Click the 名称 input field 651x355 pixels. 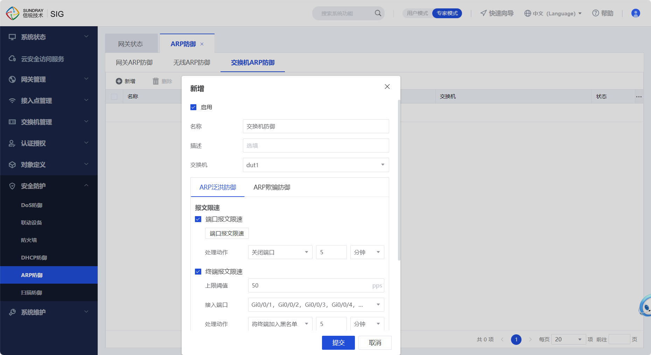click(x=316, y=126)
